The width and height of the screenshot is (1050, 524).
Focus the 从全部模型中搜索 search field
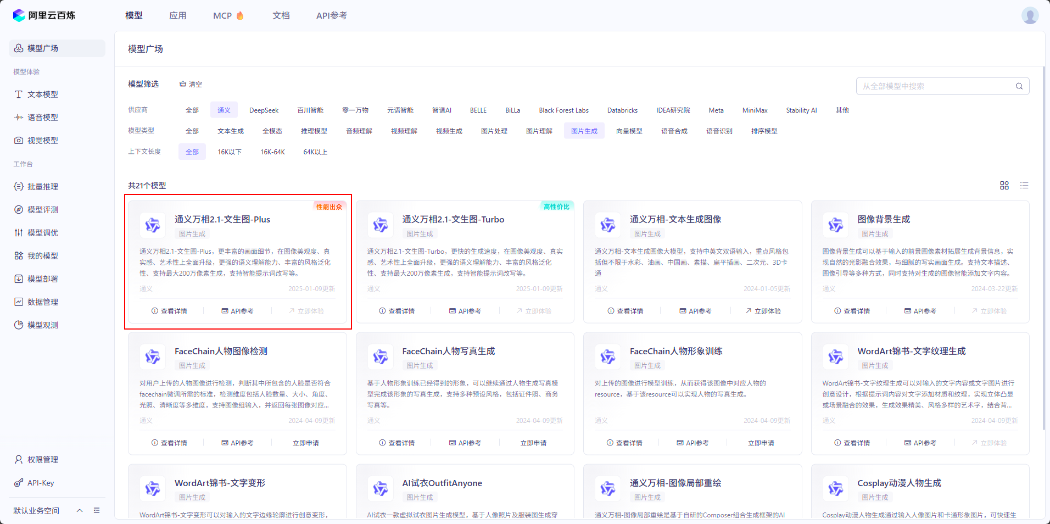(942, 86)
